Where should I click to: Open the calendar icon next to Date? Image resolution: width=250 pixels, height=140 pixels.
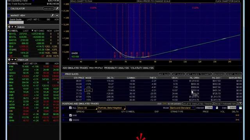(x=240, y=108)
